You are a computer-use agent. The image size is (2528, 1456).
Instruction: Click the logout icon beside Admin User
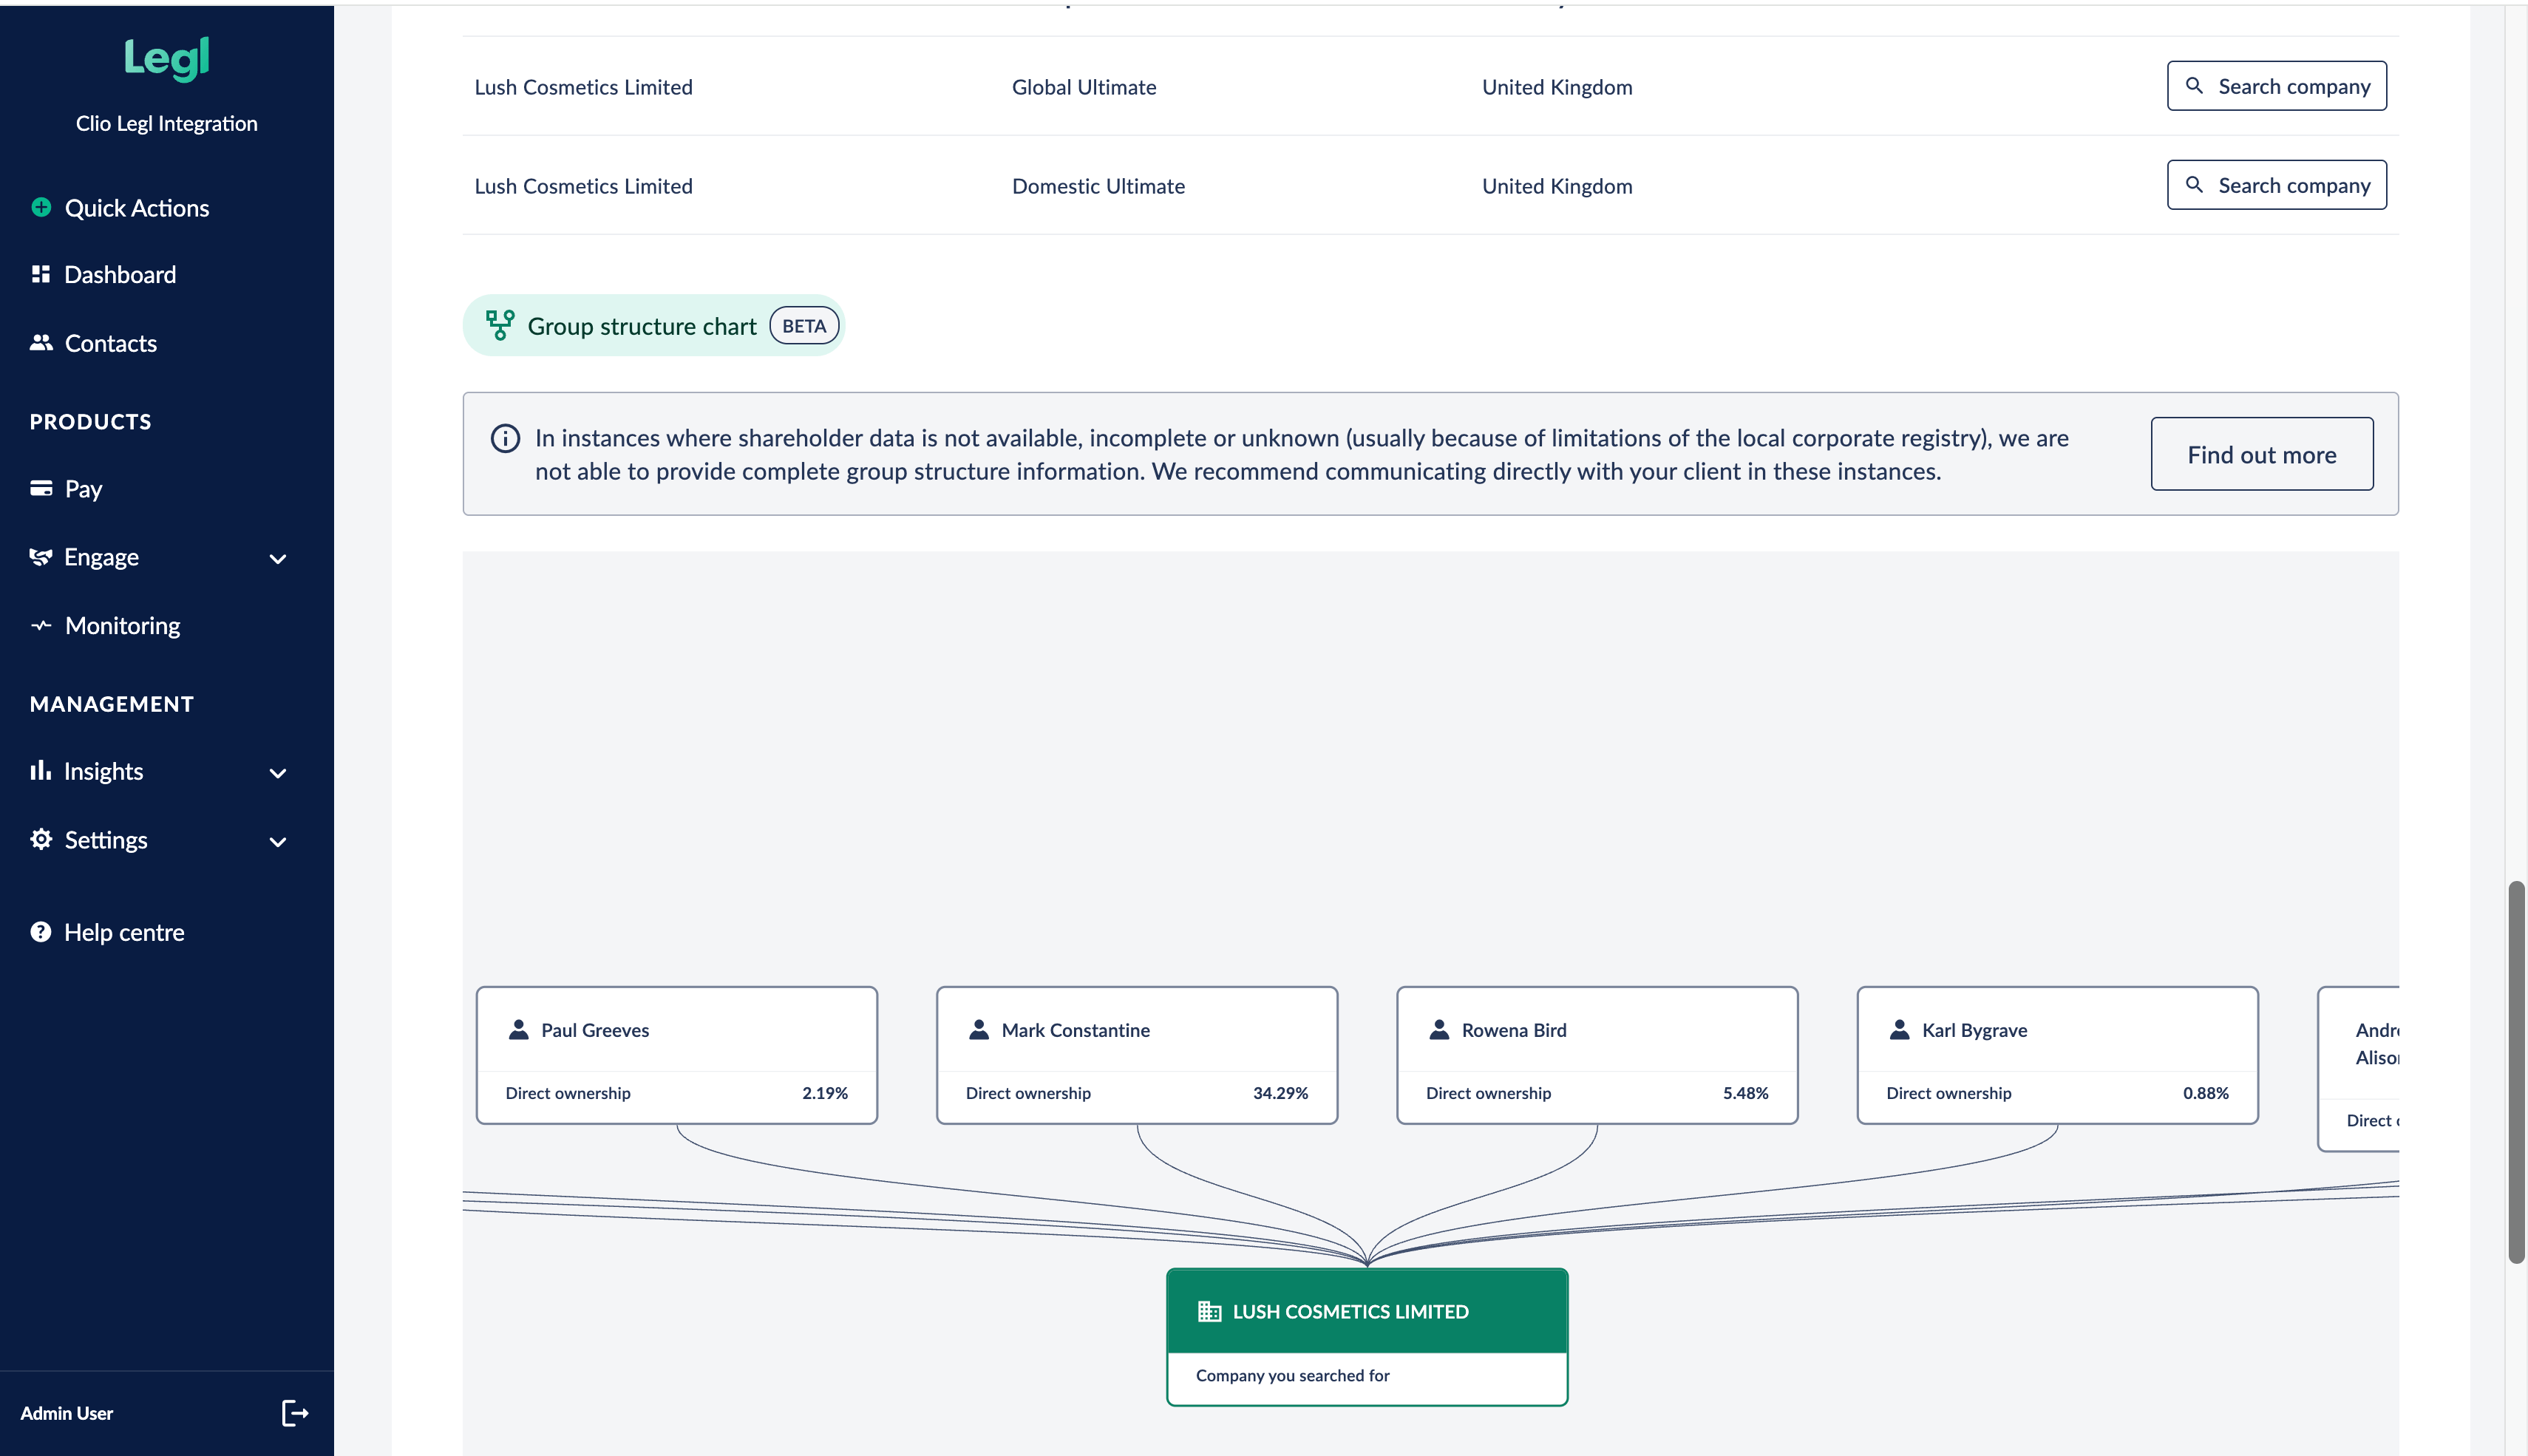(294, 1412)
